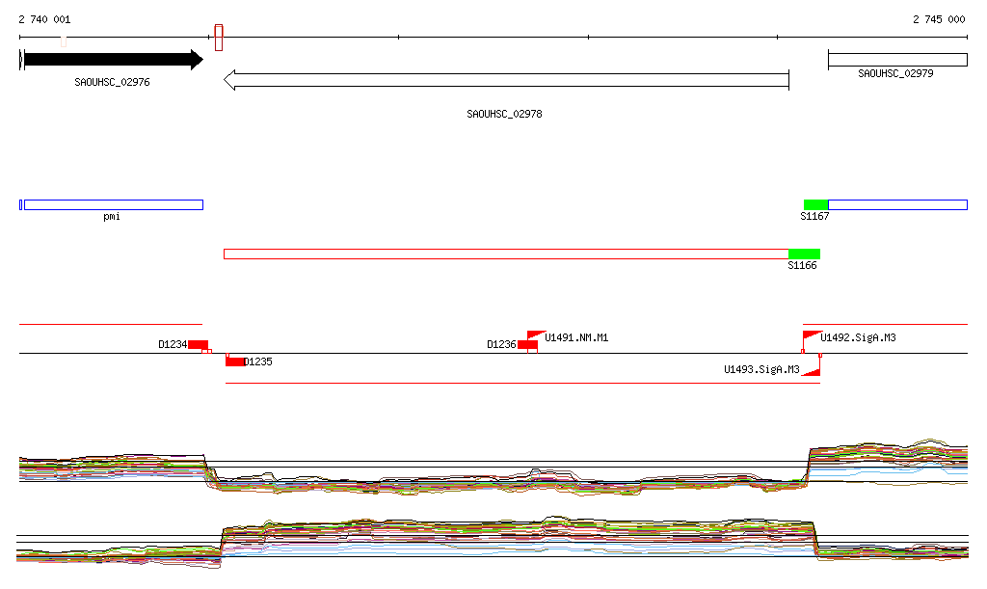The image size is (987, 589).
Task: Click the green S1166 segment
Action: click(x=804, y=254)
